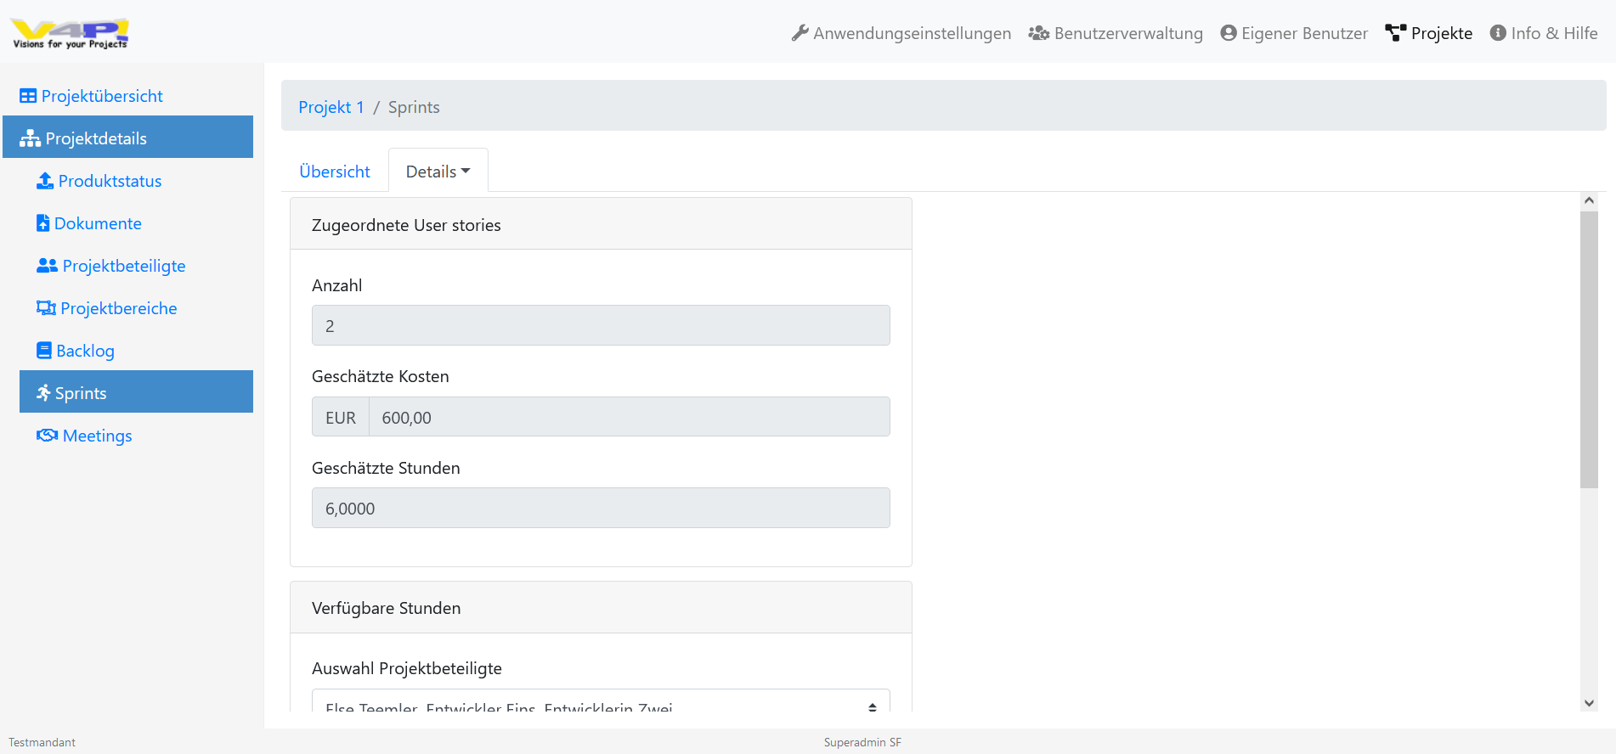Image resolution: width=1616 pixels, height=754 pixels.
Task: Click the Auswahl Projektbeteiligte label
Action: click(x=407, y=668)
